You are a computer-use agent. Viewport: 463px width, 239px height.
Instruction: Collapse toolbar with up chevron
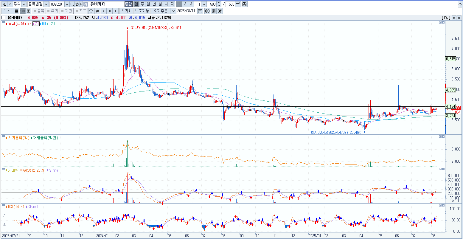pos(10,4)
